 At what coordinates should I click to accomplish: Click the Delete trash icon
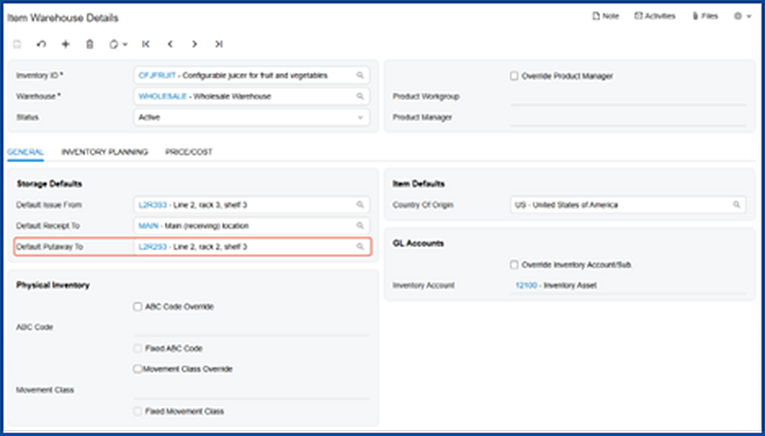pyautogui.click(x=89, y=43)
